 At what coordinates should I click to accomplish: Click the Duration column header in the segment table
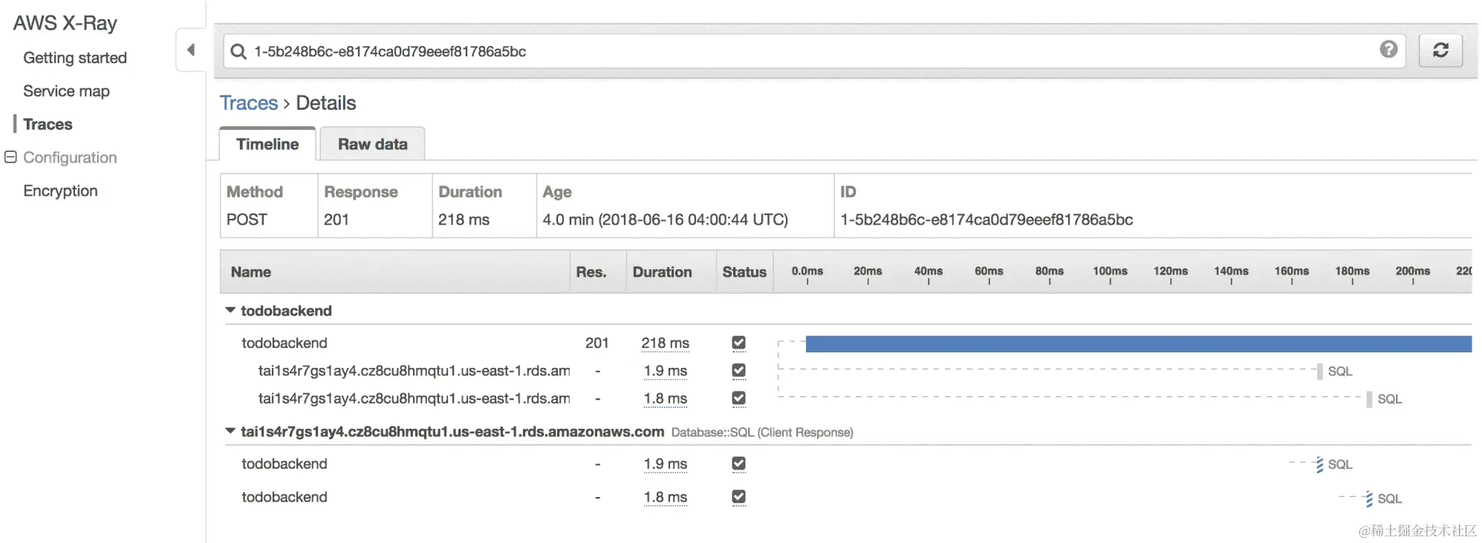click(662, 271)
